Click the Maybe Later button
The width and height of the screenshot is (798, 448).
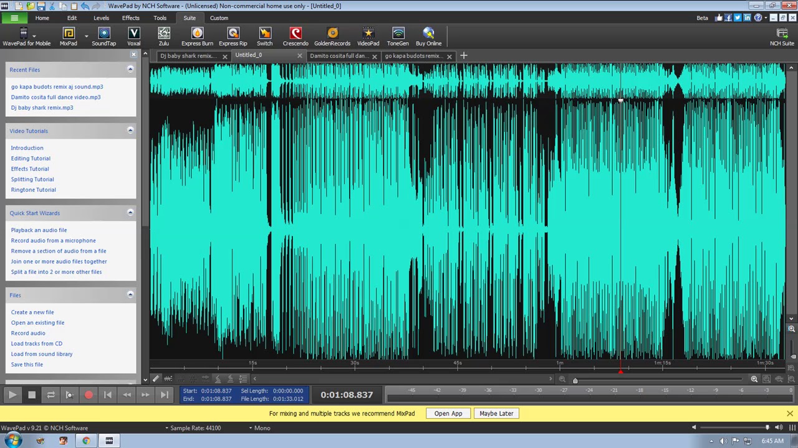point(496,413)
